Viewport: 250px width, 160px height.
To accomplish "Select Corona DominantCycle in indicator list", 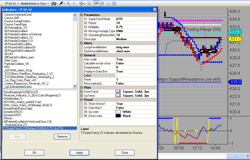I will coord(18,15).
